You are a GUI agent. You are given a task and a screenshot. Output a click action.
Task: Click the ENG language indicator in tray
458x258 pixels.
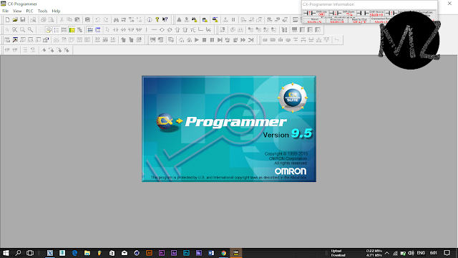click(x=421, y=253)
